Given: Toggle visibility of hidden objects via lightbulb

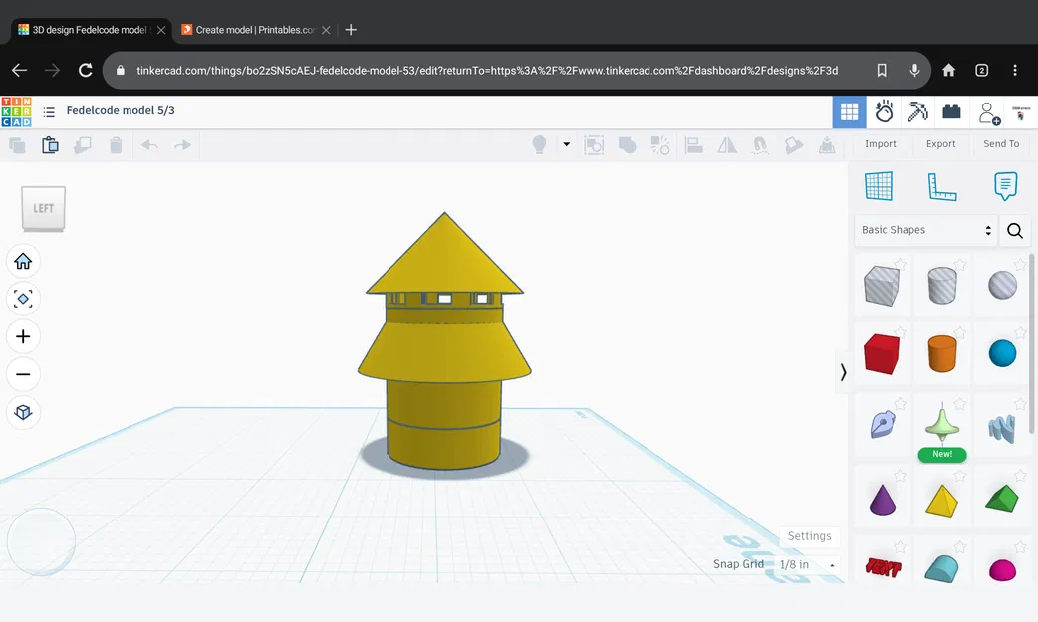Looking at the screenshot, I should [x=538, y=144].
